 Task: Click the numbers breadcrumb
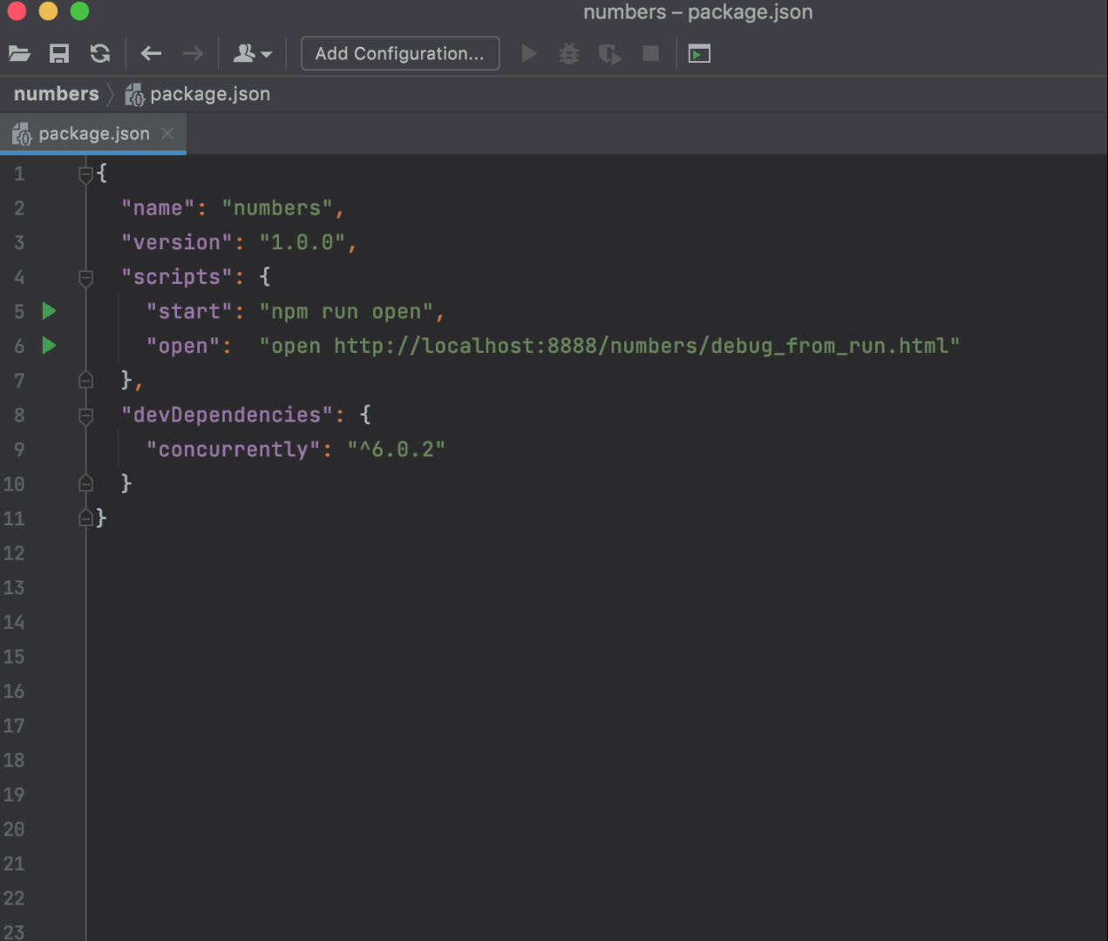click(x=57, y=94)
